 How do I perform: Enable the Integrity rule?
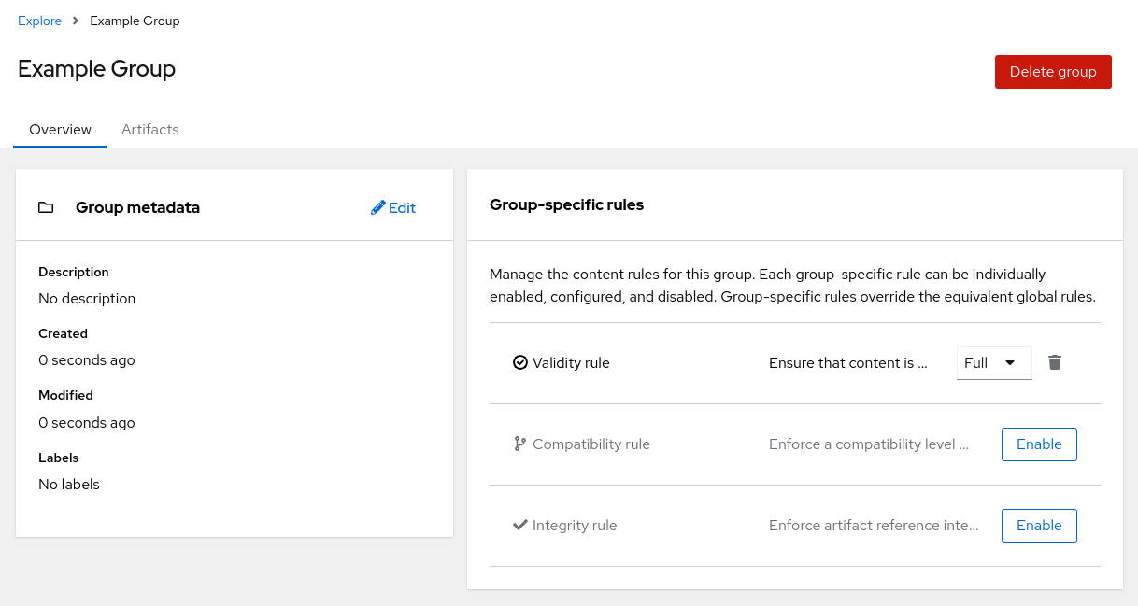click(1039, 525)
